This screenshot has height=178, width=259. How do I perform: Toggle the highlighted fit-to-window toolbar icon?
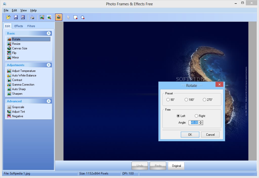pos(59,17)
